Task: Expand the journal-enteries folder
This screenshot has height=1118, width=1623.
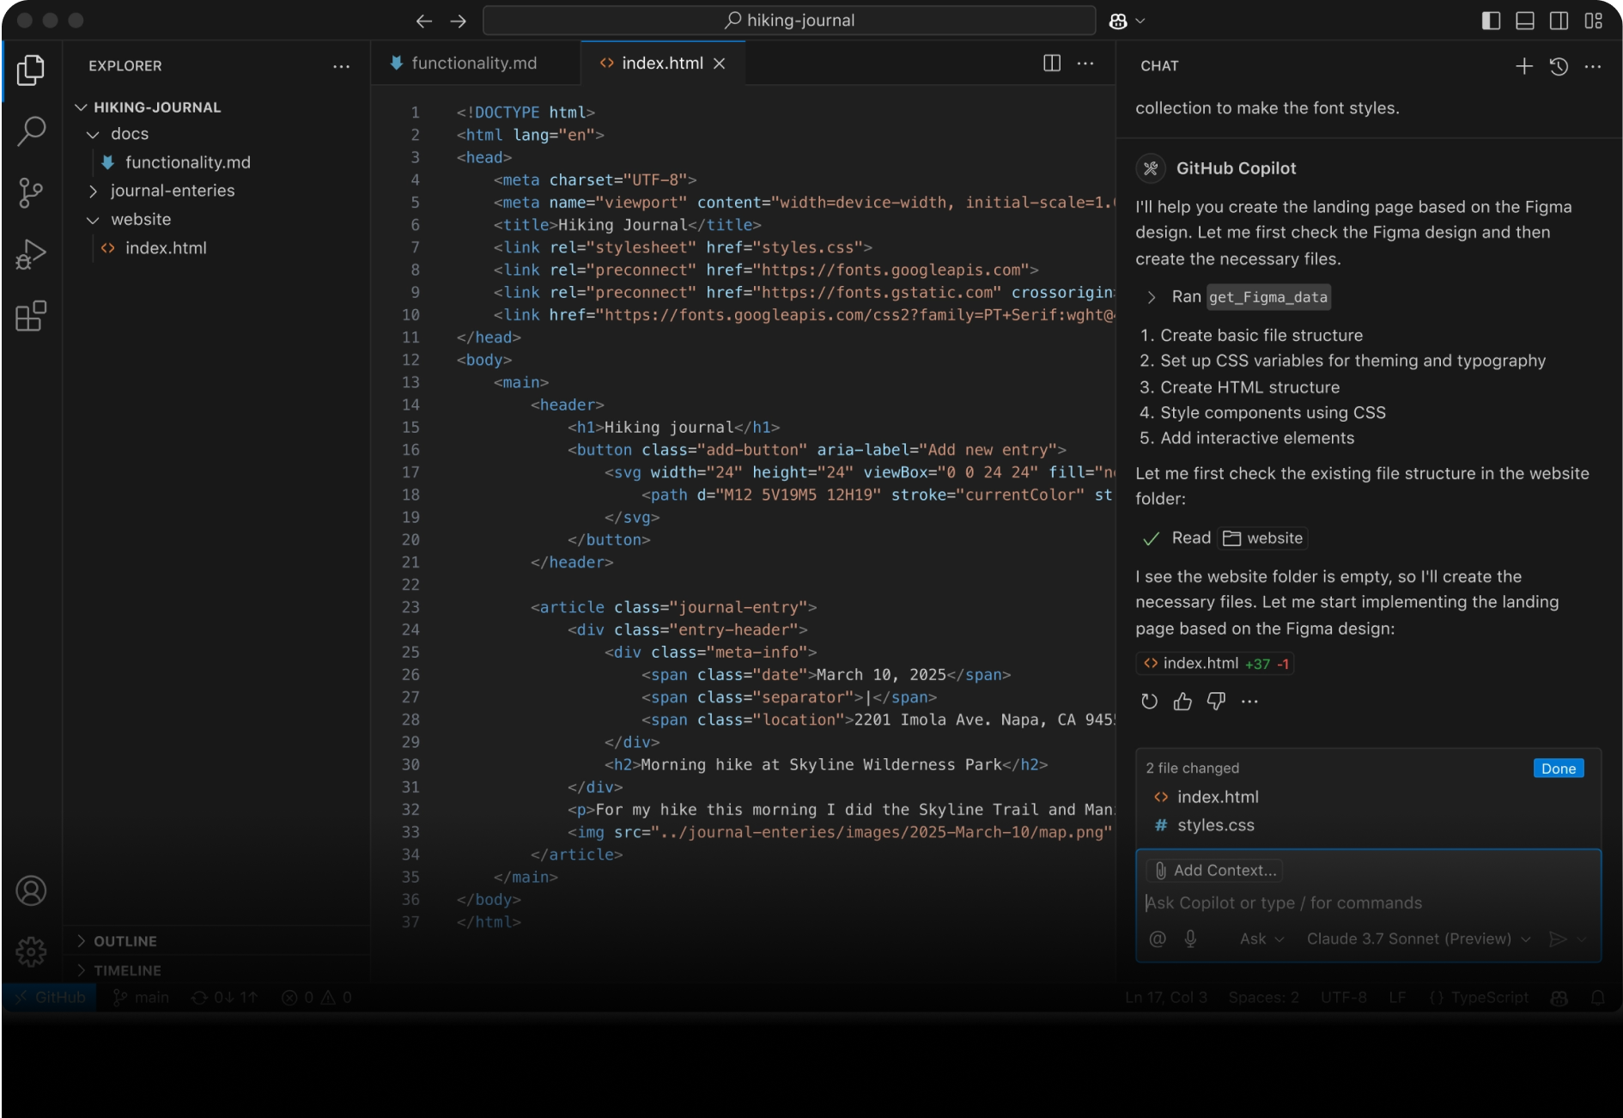Action: coord(172,191)
